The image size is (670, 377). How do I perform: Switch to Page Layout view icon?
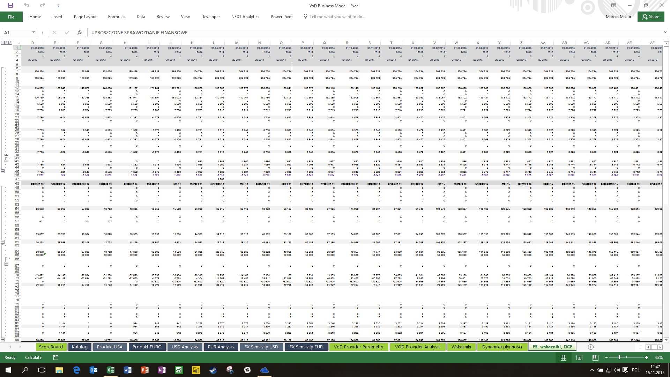pyautogui.click(x=579, y=357)
